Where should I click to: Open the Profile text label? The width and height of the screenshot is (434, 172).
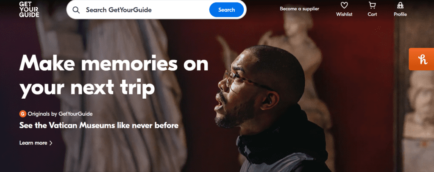pos(400,14)
